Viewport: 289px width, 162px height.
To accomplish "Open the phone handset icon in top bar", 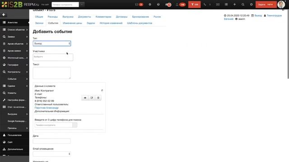I will click(205, 4).
